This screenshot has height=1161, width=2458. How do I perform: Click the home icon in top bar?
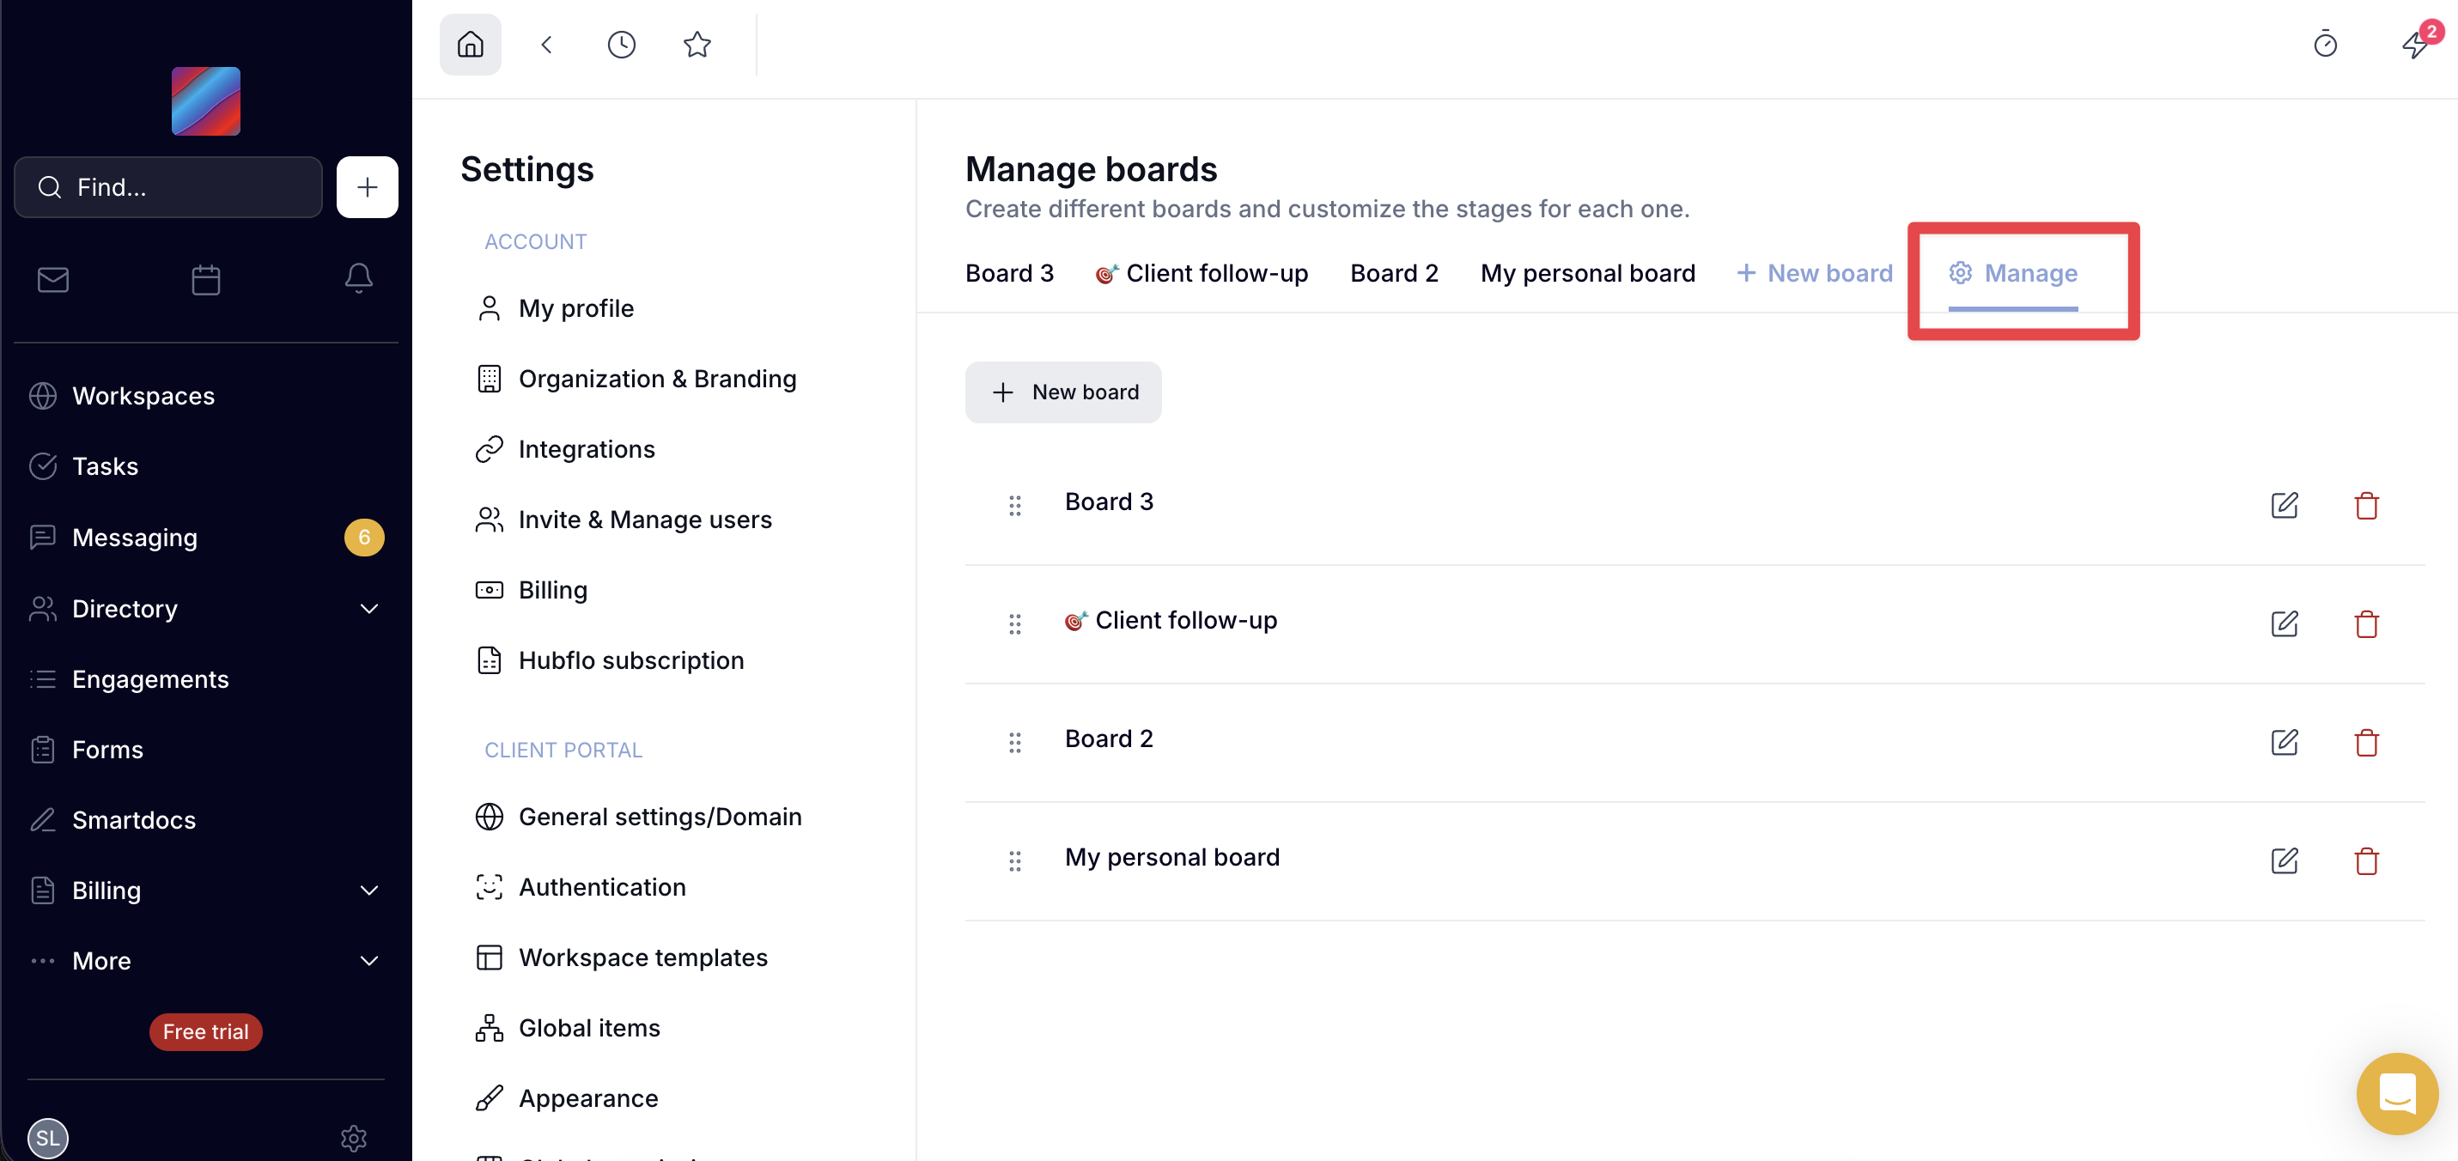[x=470, y=44]
